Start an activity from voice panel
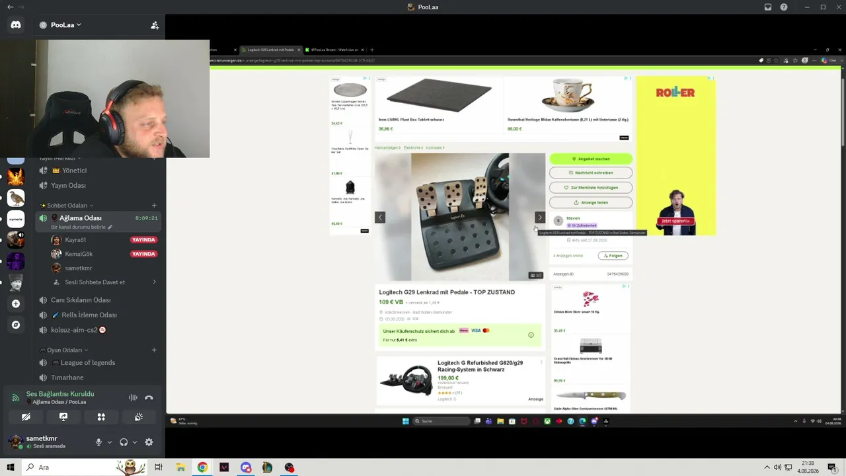846x476 pixels. 101,417
